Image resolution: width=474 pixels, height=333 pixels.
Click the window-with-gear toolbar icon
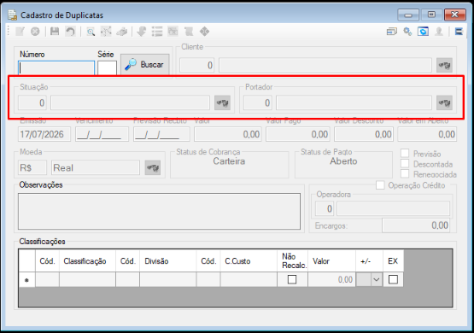point(424,32)
